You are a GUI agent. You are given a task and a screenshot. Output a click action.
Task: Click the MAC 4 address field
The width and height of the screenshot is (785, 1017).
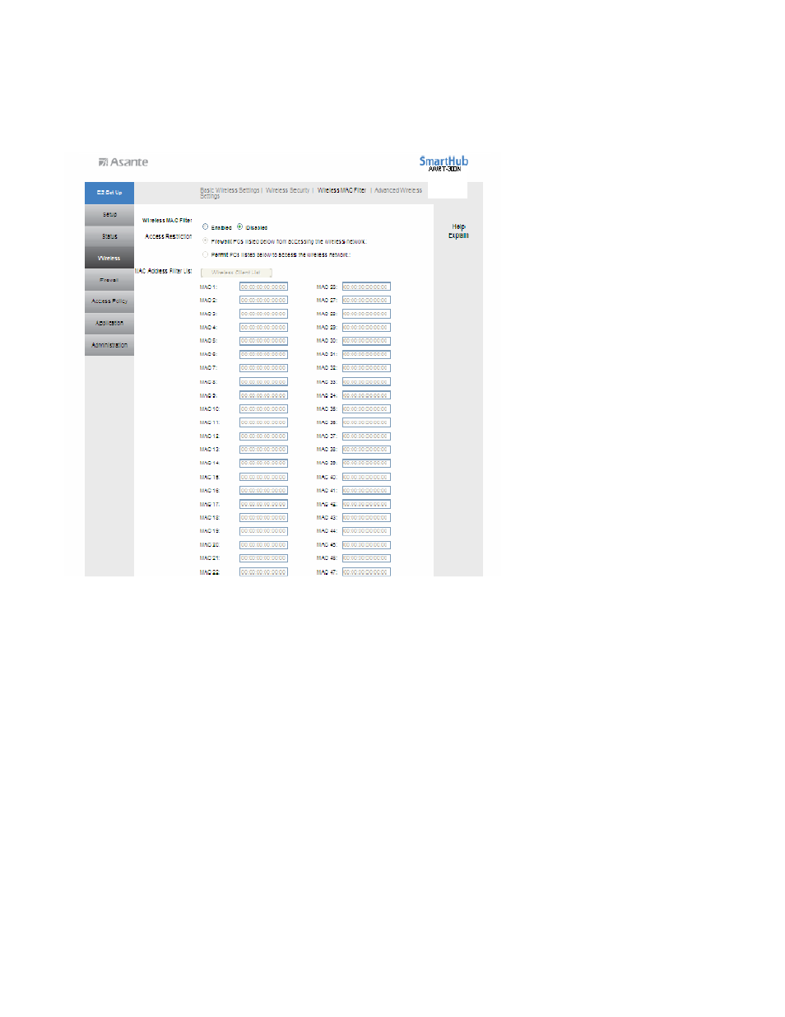[263, 328]
